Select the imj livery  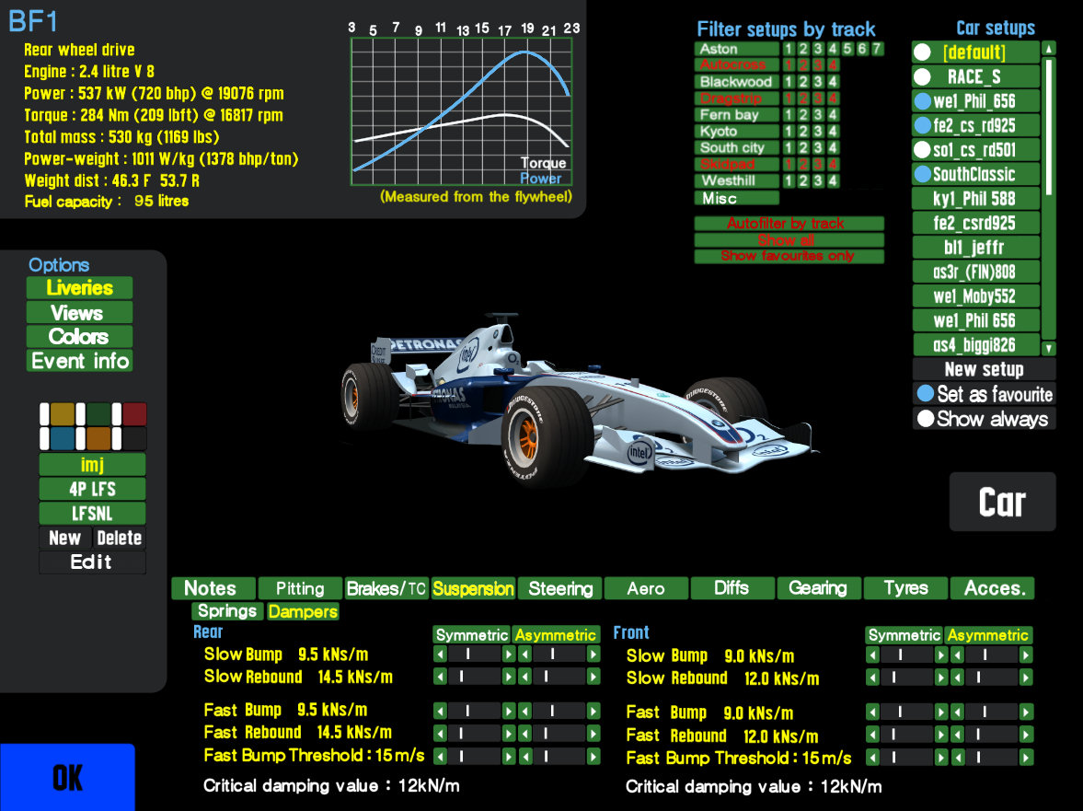click(92, 464)
